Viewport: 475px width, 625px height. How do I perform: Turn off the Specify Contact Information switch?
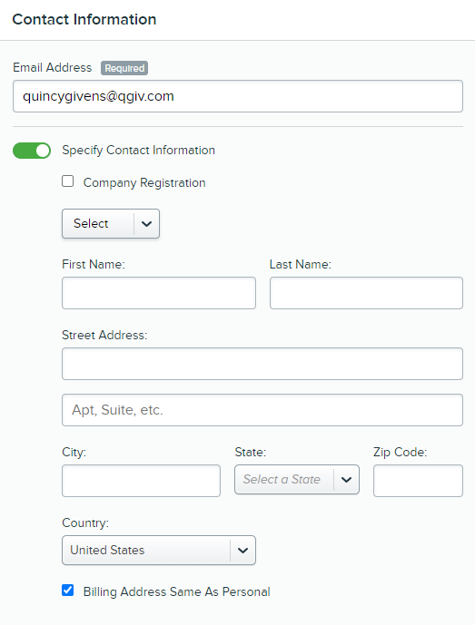click(32, 151)
